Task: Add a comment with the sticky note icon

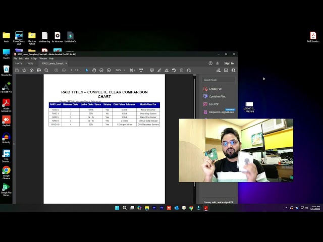Action: point(152,71)
